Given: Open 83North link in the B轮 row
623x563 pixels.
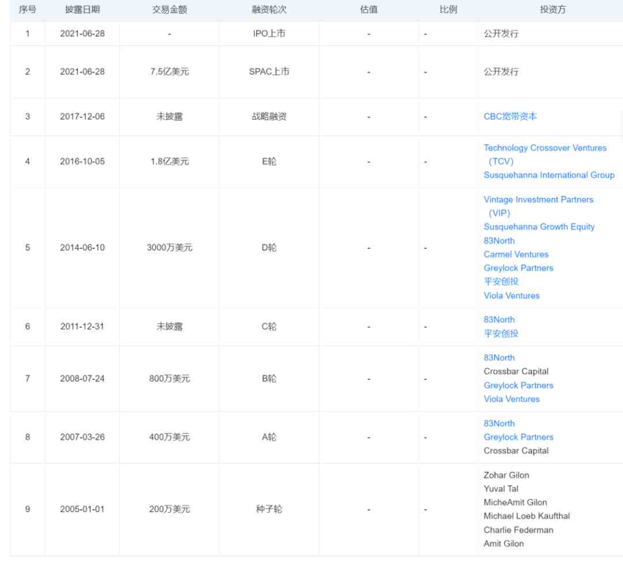Looking at the screenshot, I should [x=499, y=358].
